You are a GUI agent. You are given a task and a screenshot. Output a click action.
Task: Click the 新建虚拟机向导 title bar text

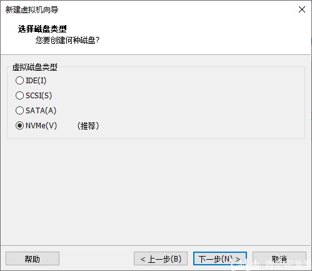pyautogui.click(x=32, y=10)
